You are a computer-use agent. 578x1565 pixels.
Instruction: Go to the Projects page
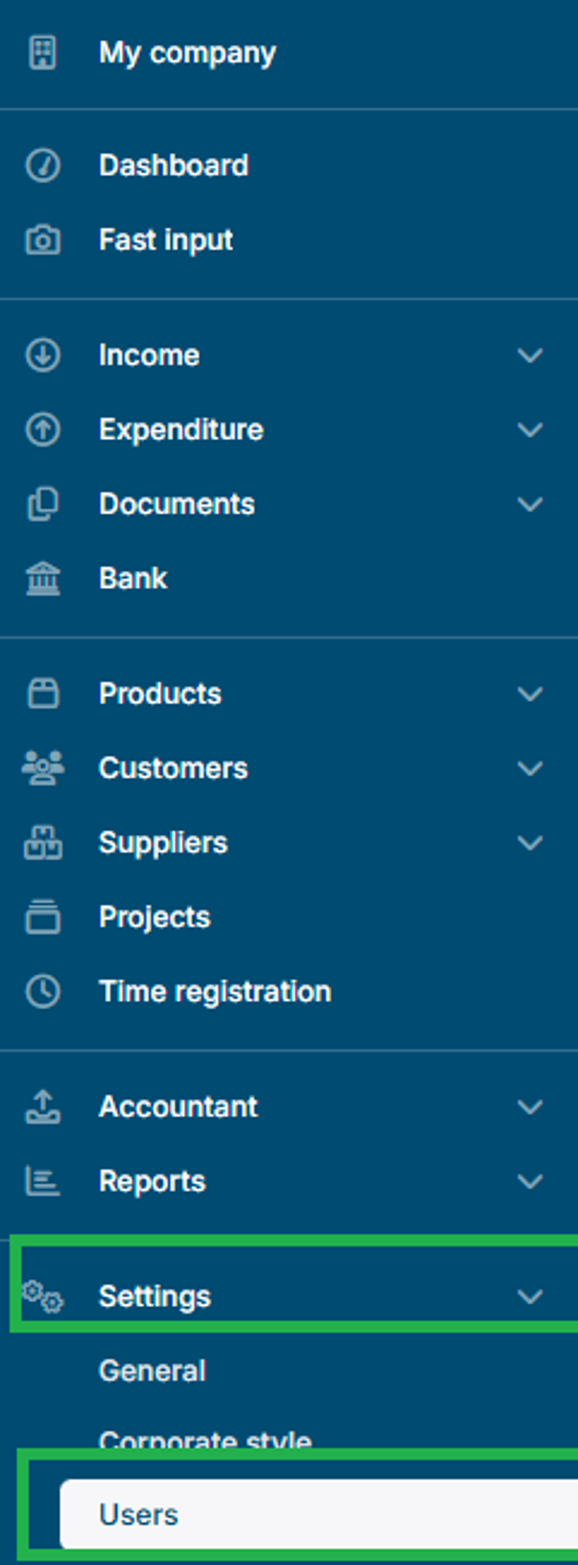tap(154, 916)
